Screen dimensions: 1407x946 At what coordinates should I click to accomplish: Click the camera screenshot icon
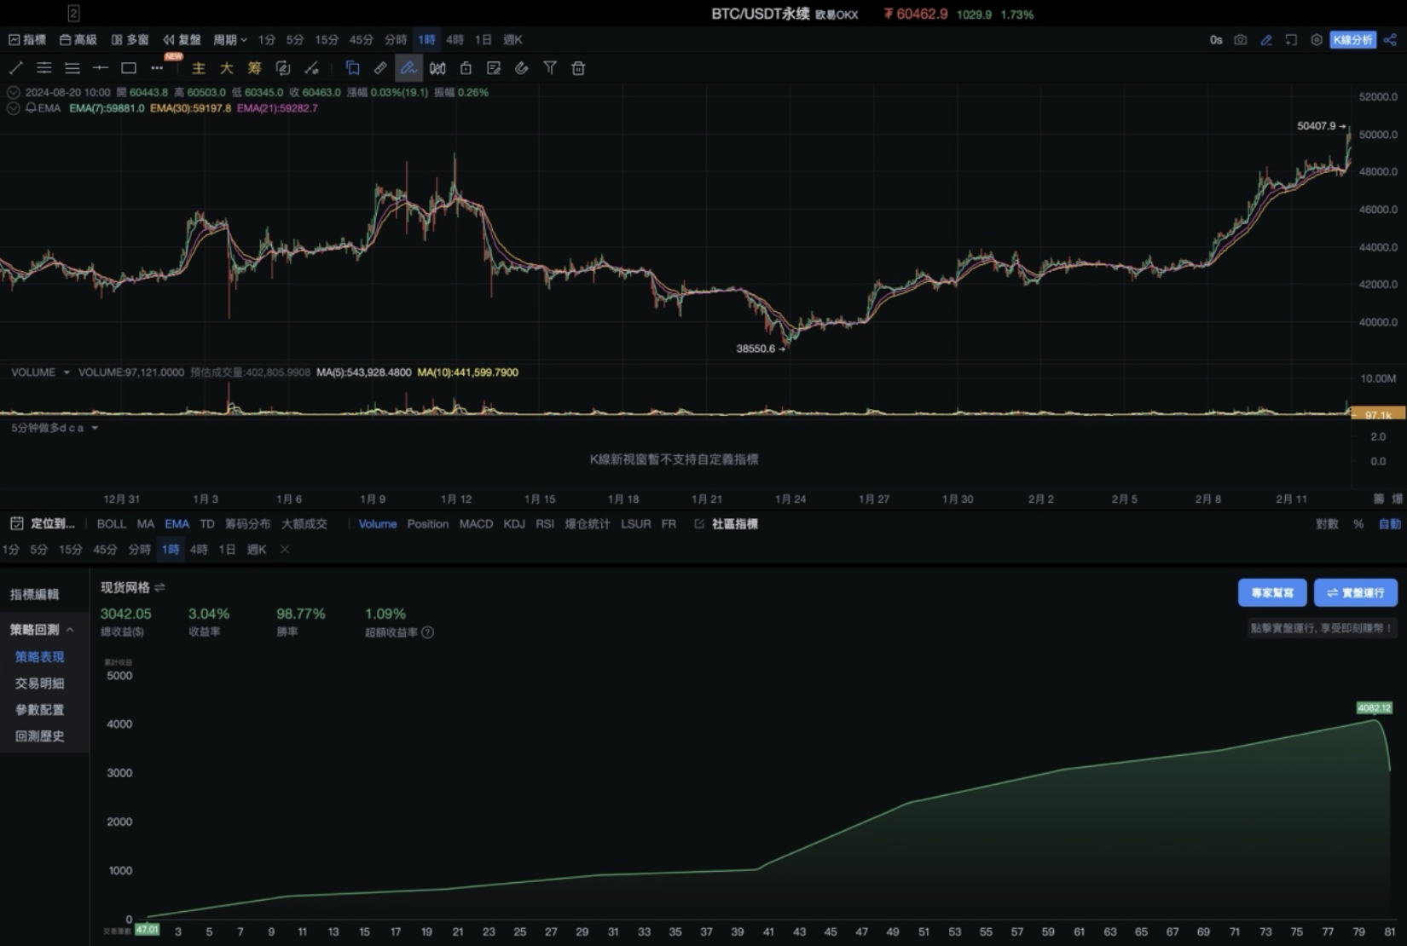1240,40
